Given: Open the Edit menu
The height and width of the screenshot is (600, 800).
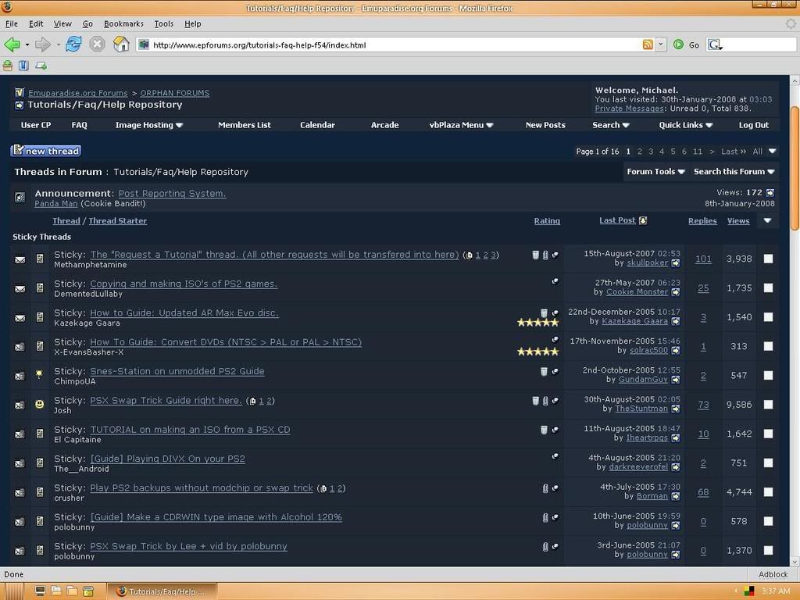Looking at the screenshot, I should 36,23.
